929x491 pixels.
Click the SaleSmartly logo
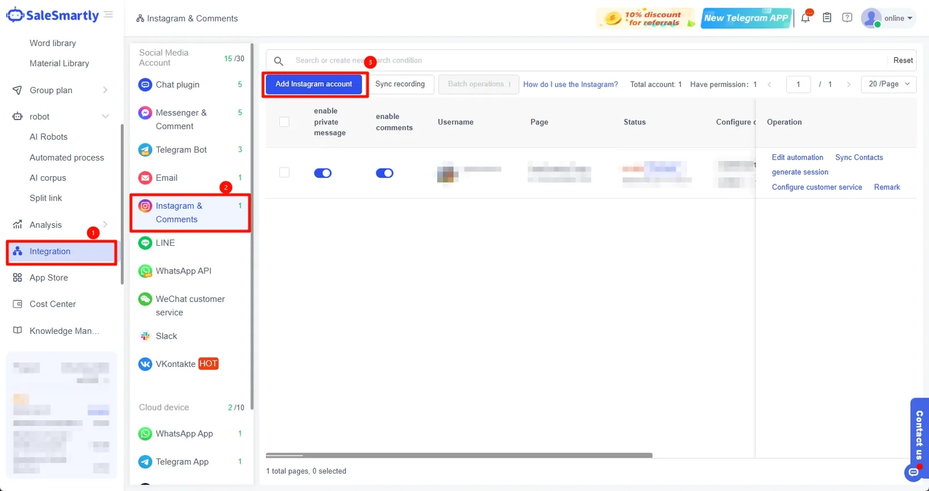53,16
